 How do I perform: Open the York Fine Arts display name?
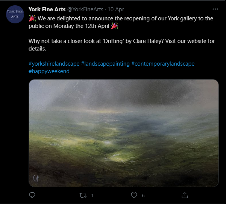(47, 9)
